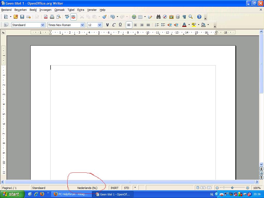Toggle italic (C) formatting
The height and width of the screenshot is (198, 264).
click(x=114, y=25)
